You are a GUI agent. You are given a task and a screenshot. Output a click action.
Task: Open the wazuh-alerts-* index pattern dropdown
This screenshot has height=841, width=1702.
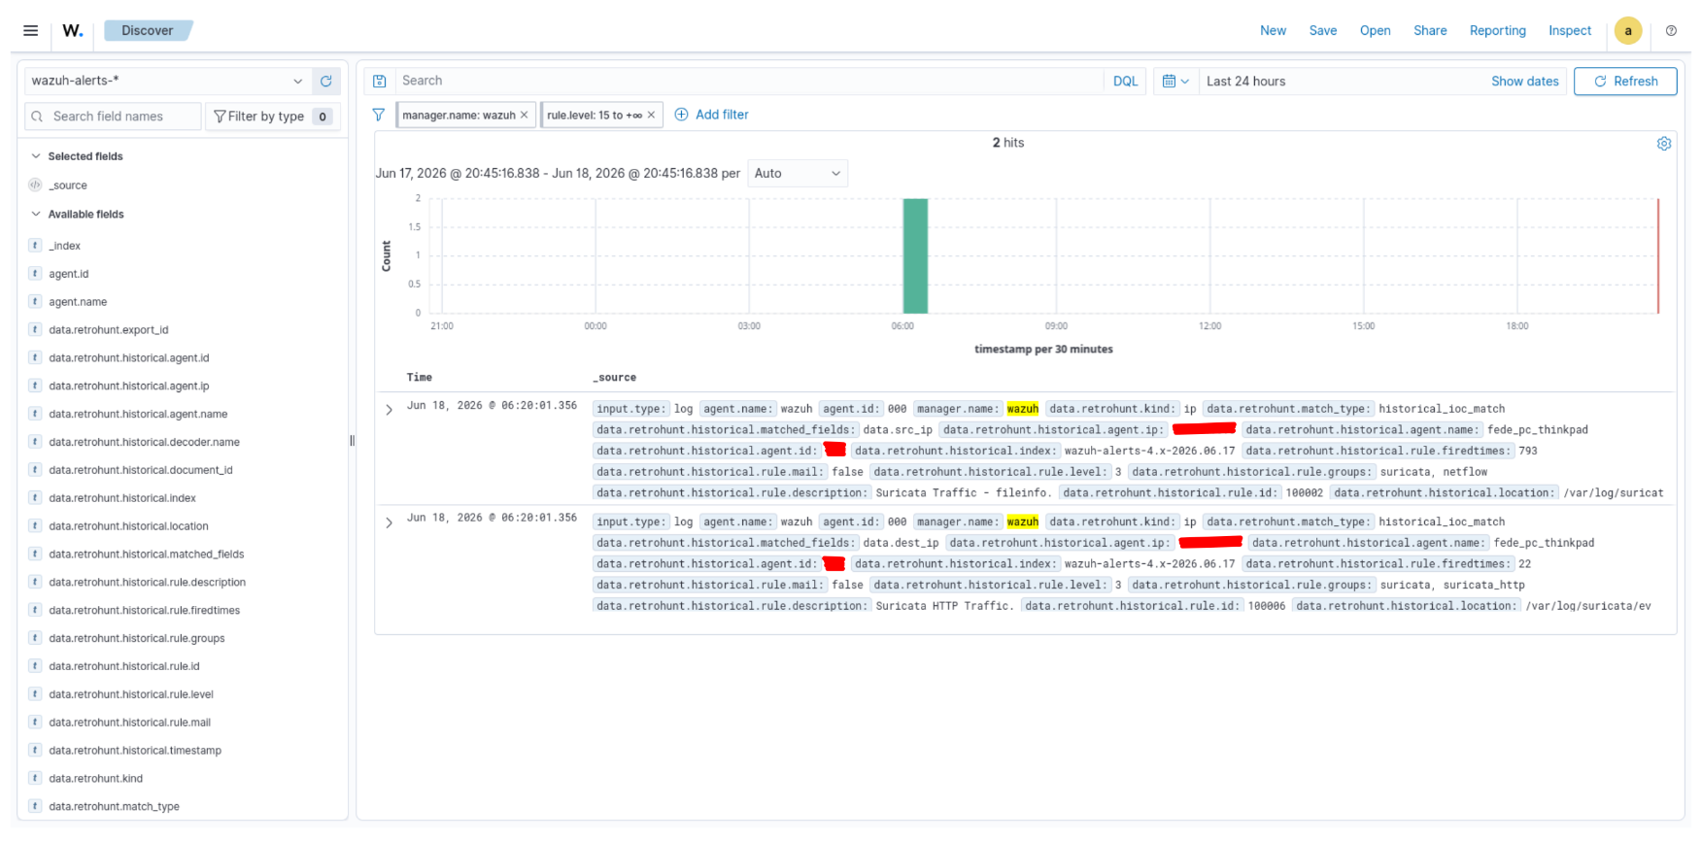pyautogui.click(x=167, y=81)
